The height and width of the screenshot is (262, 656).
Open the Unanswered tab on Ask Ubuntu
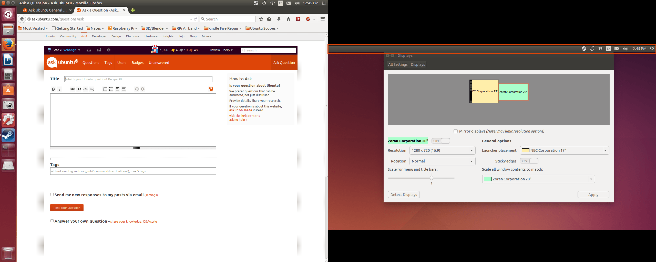point(159,63)
